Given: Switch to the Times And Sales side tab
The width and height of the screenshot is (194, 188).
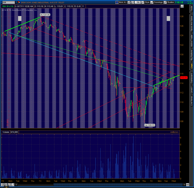Looking at the screenshot, I should [192, 24].
